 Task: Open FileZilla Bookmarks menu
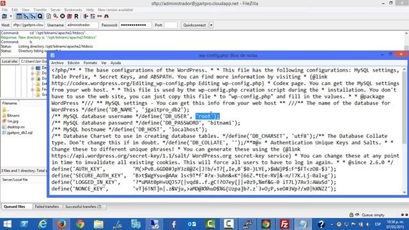pos(73,10)
